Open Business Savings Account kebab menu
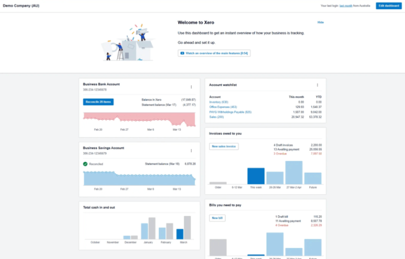Image resolution: width=405 pixels, height=259 pixels. coord(191,151)
